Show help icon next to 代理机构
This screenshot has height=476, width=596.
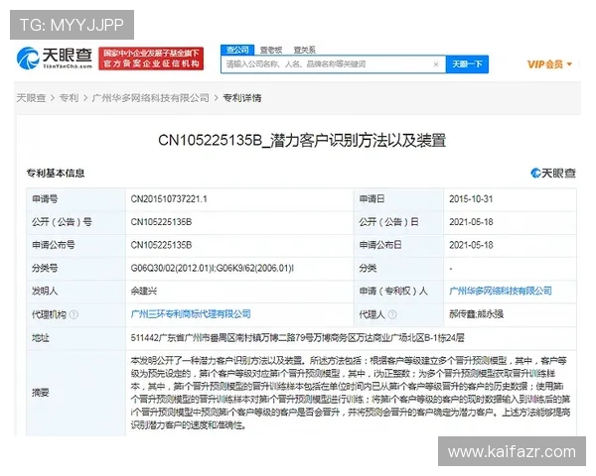[x=74, y=314]
